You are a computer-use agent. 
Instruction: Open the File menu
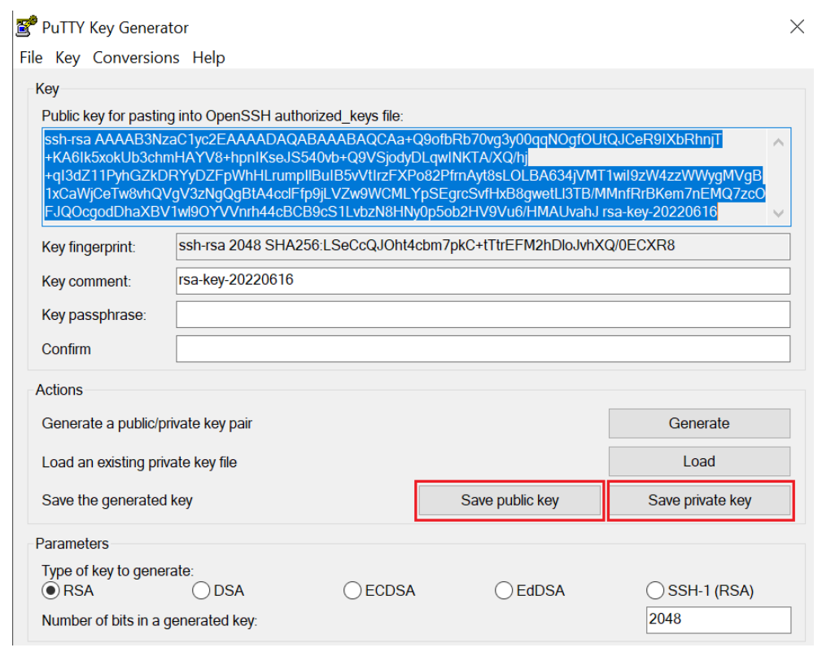(31, 58)
